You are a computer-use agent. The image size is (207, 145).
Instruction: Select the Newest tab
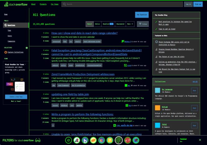pyautogui.click(x=89, y=24)
